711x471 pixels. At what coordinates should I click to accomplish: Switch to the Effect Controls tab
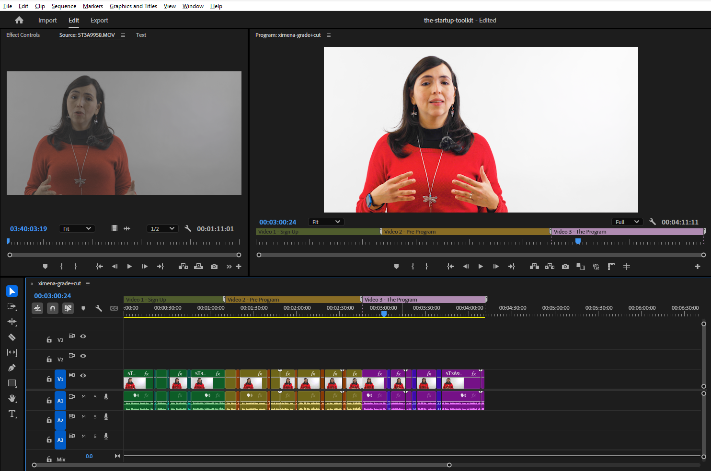pyautogui.click(x=23, y=35)
